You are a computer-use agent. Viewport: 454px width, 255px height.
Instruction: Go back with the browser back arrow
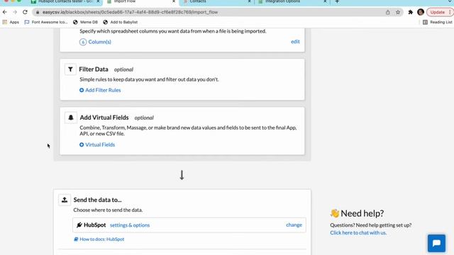point(5,12)
